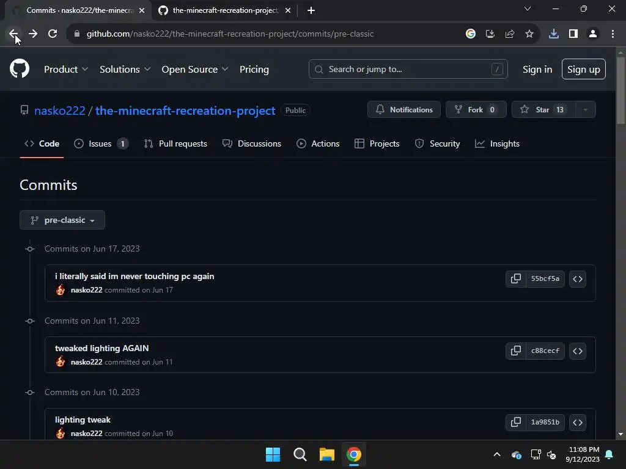Browse repository at commit 1a9851b
Viewport: 626px width, 469px height.
(578, 423)
